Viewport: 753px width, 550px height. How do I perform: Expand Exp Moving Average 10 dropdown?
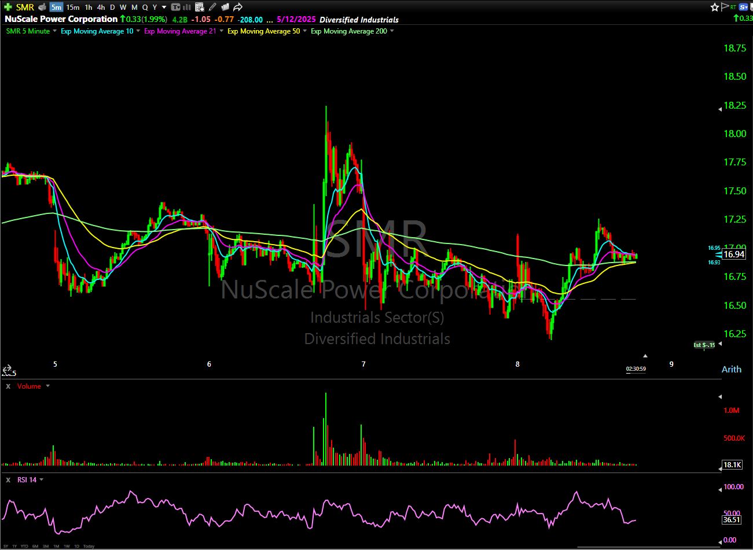pos(138,31)
